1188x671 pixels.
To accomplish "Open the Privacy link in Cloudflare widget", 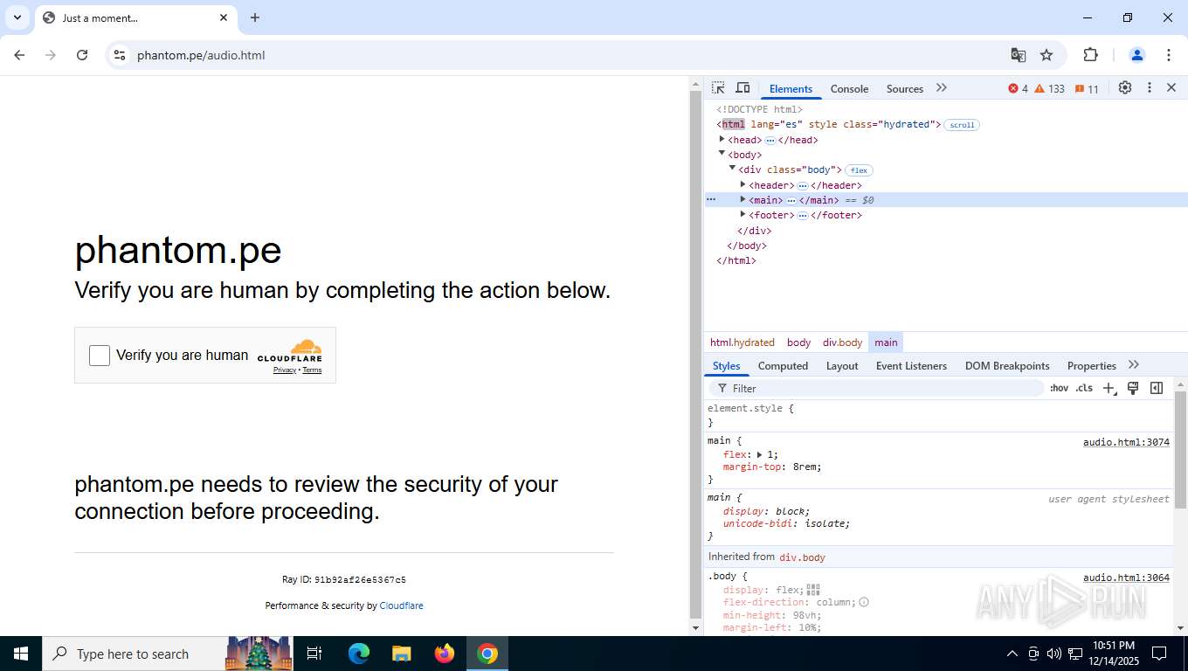I will pyautogui.click(x=285, y=370).
